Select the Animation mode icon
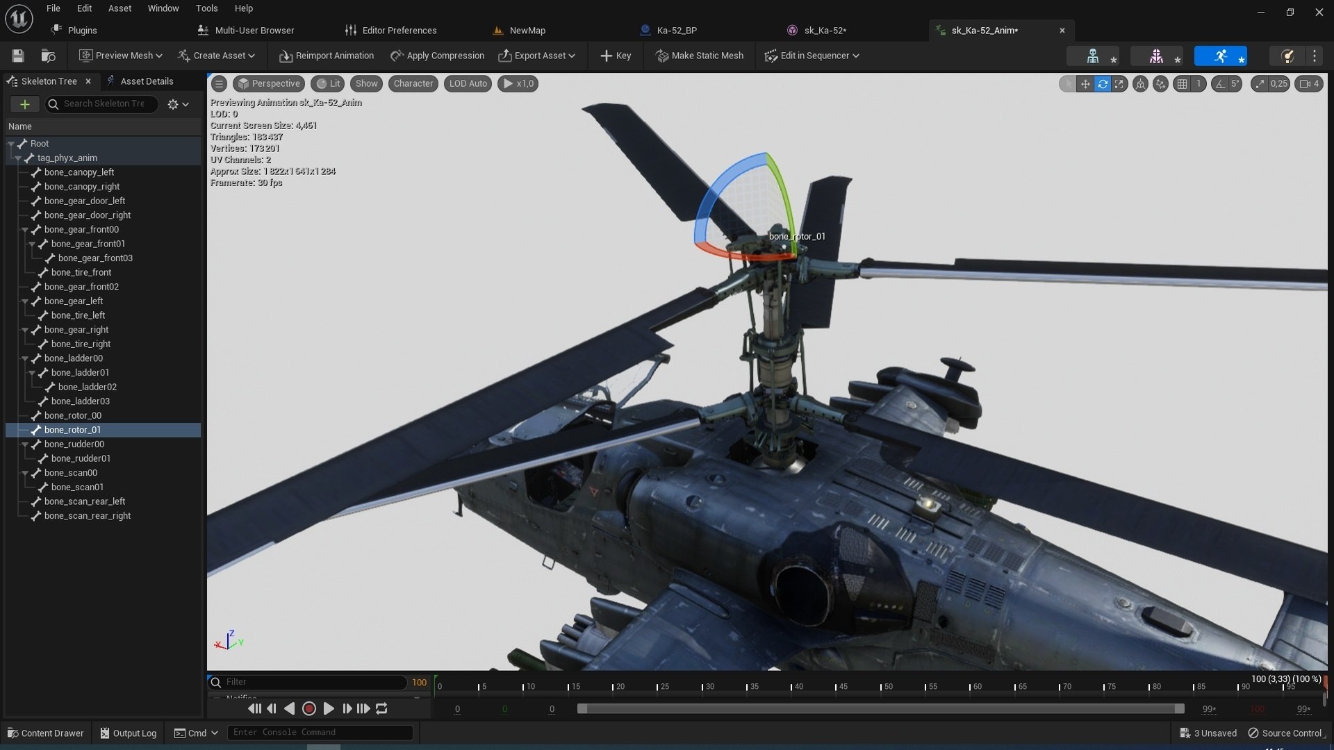This screenshot has width=1334, height=750. [x=1221, y=56]
